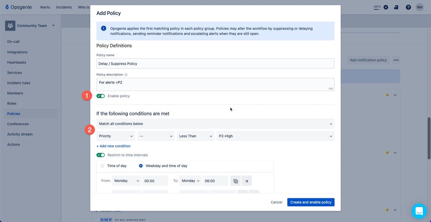Open the Priority field dropdown

tap(116, 136)
